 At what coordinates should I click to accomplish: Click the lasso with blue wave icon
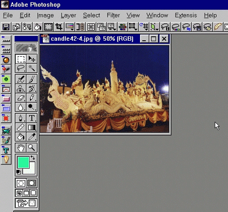click(187, 27)
